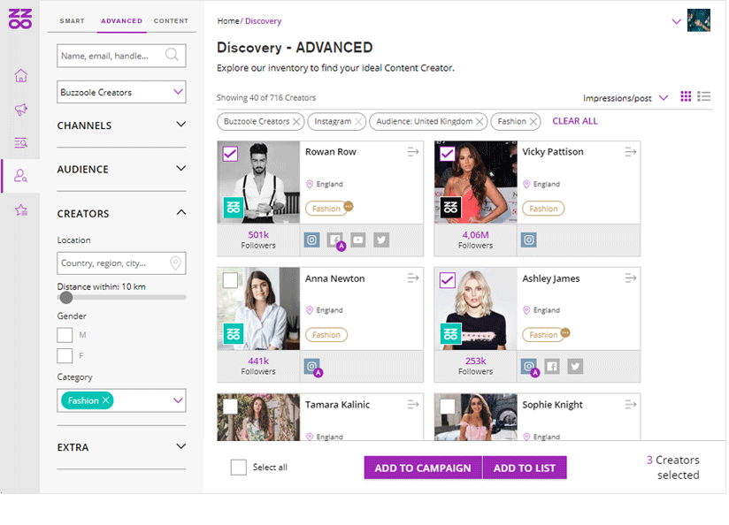Switch to the CONTENT tab
The image size is (729, 525).
171,20
